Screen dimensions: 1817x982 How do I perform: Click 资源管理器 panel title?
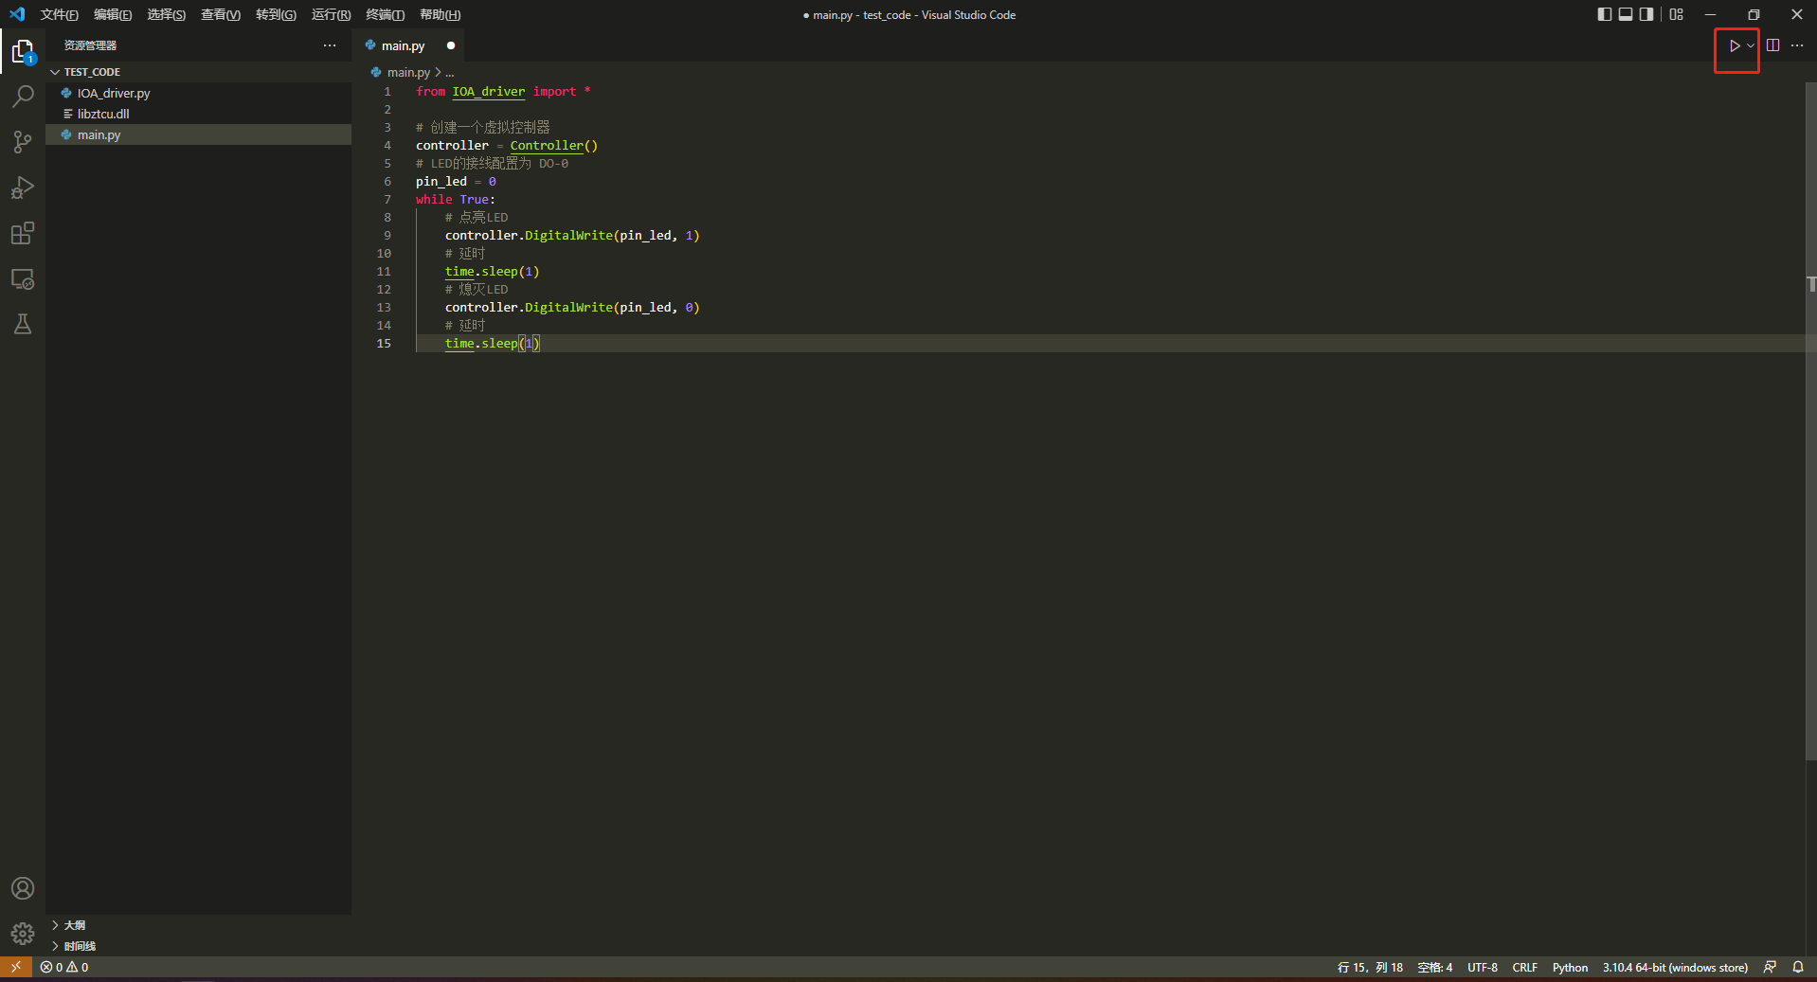(90, 45)
